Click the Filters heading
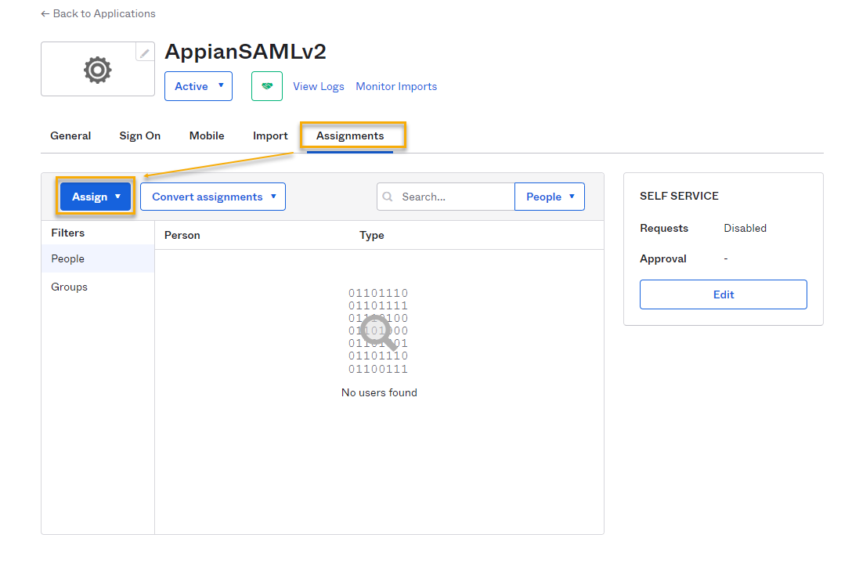Screen dimensions: 841x567 68,233
